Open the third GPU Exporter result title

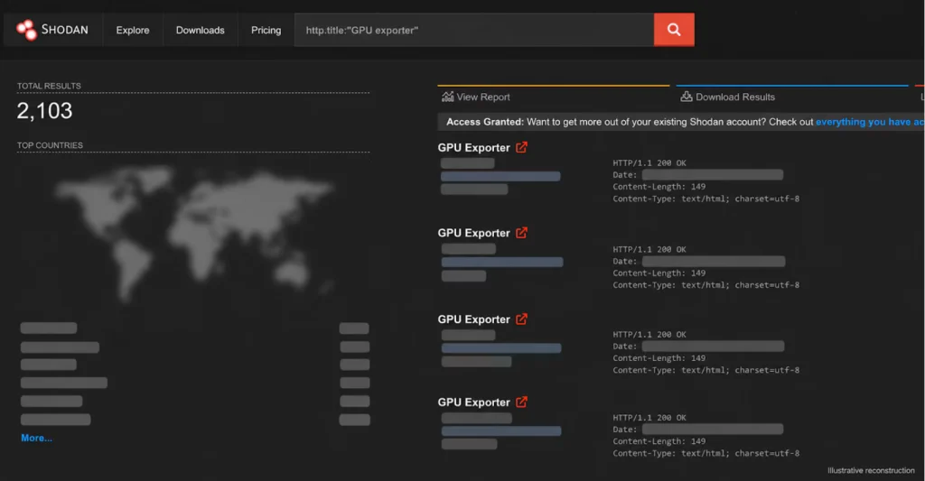point(473,319)
